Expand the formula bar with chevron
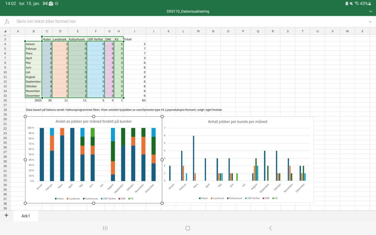Image resolution: width=376 pixels, height=235 pixels. (x=370, y=22)
